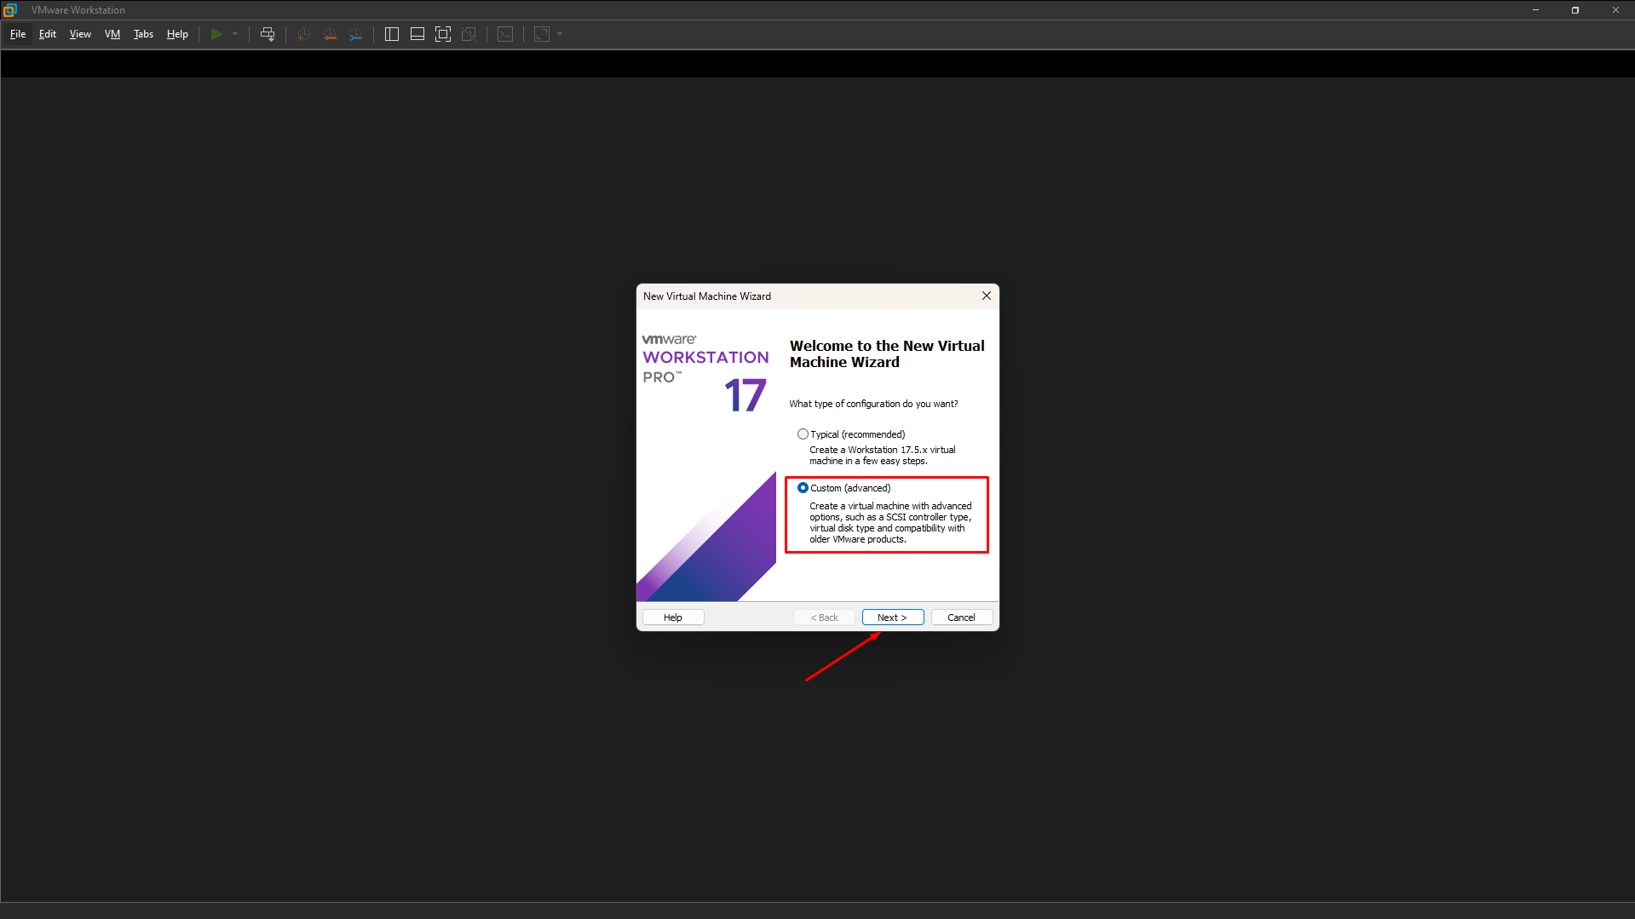This screenshot has width=1635, height=919.
Task: Click the Take Snapshot clock icon
Action: 303,34
